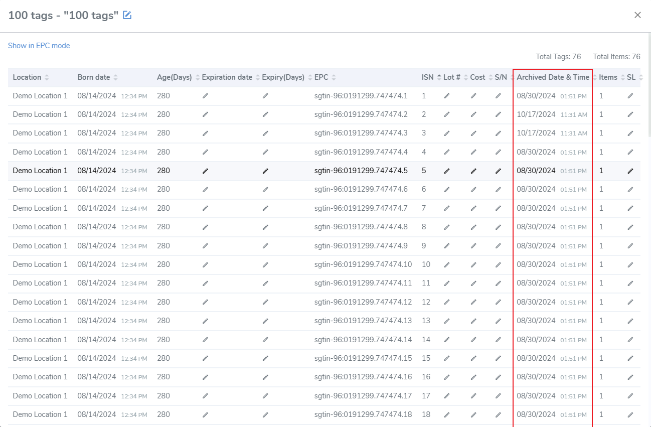Select EPC sgtin-96:0191299.747474.5

click(x=361, y=171)
